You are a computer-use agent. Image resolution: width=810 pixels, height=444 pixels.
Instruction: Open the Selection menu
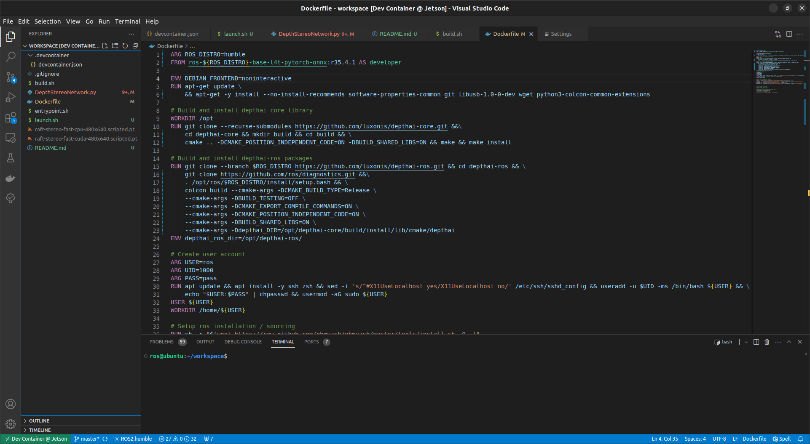[x=48, y=21]
